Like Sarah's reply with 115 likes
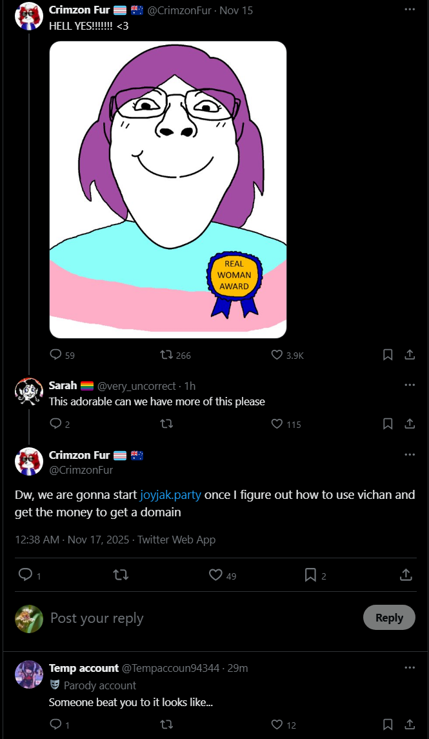The height and width of the screenshot is (739, 429). pyautogui.click(x=277, y=424)
